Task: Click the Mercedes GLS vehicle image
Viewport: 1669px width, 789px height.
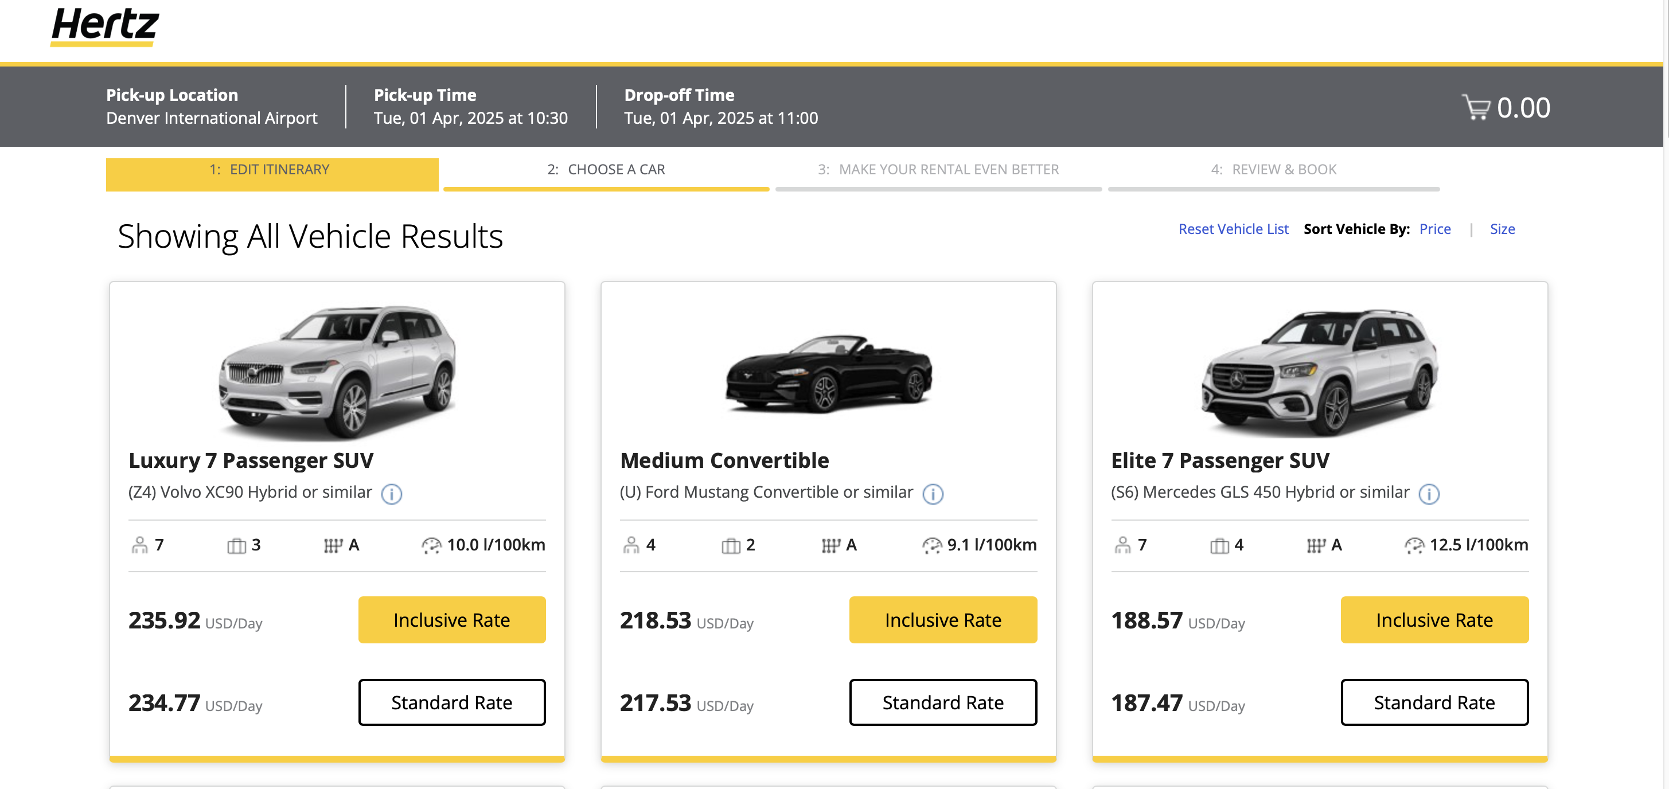Action: click(1320, 373)
